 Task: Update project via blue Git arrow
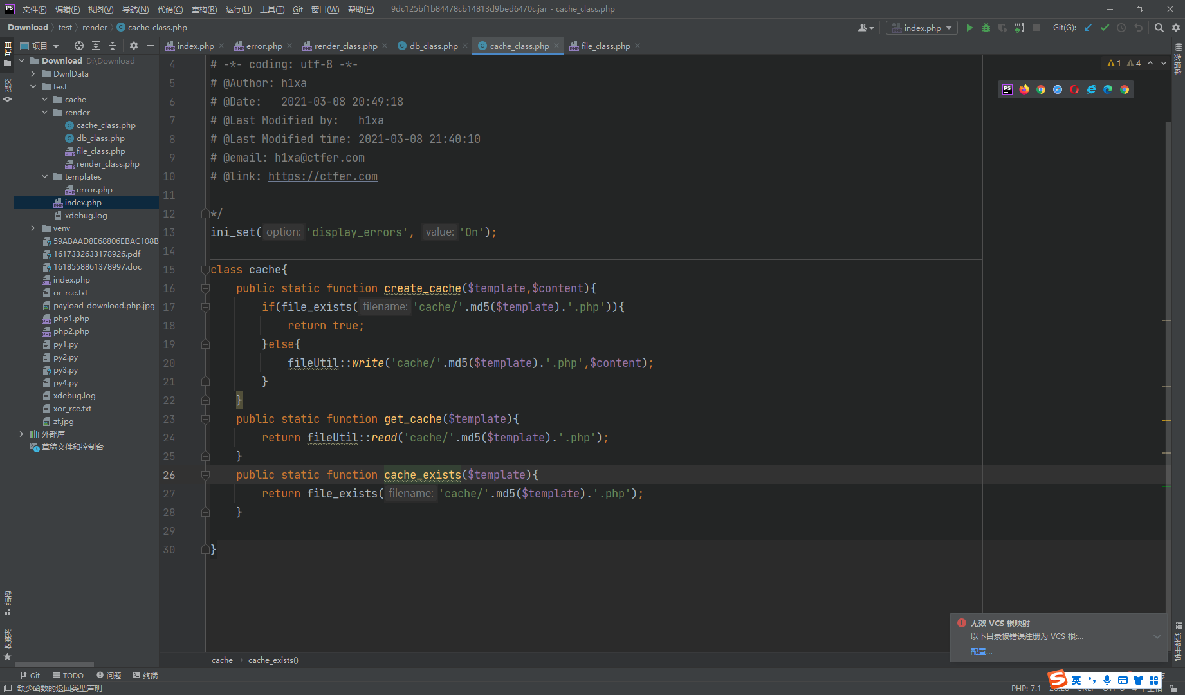pyautogui.click(x=1088, y=28)
